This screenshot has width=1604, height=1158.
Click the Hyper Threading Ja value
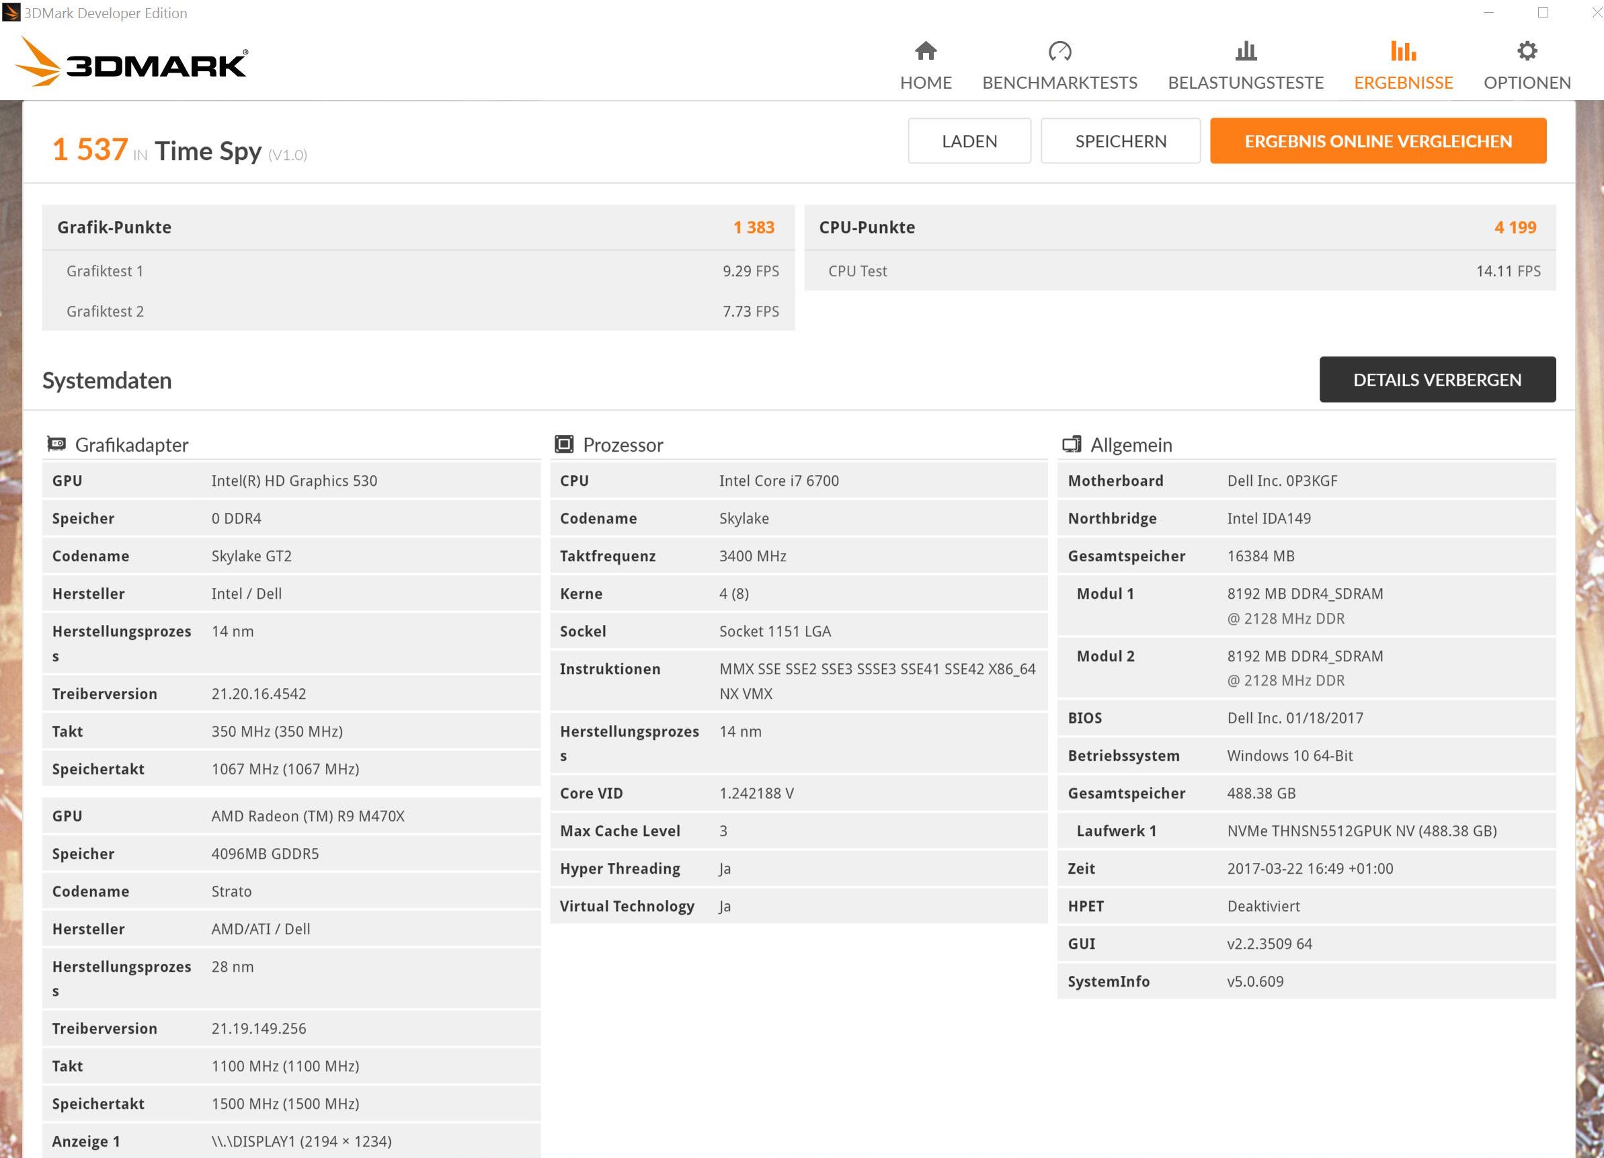pyautogui.click(x=724, y=869)
